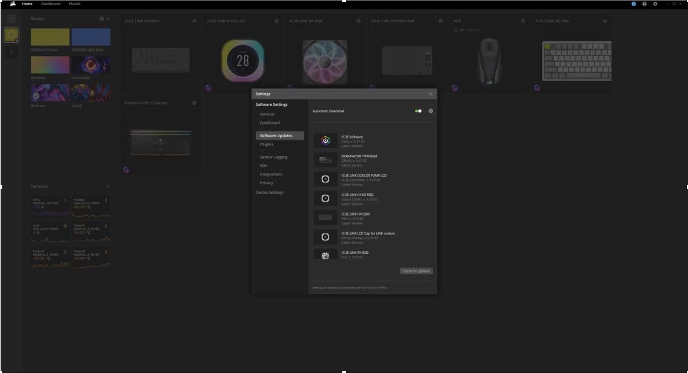Viewport: 688px width, 373px height.
Task: Select the CORSAIR ONE Blue mural swatch
Action: 91,37
